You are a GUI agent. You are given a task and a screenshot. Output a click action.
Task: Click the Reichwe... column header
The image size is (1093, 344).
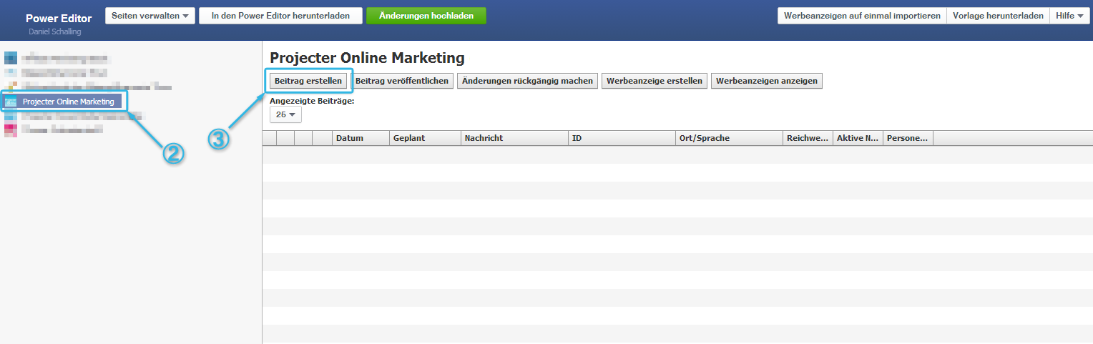[808, 138]
